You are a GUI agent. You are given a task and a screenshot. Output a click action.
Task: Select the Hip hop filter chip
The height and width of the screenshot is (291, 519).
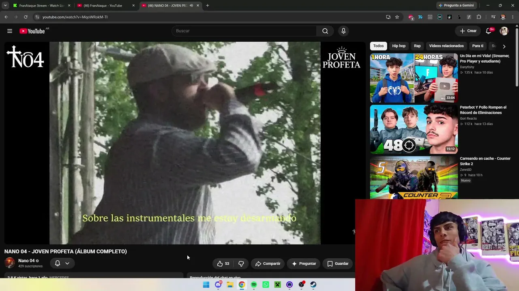[x=399, y=46]
